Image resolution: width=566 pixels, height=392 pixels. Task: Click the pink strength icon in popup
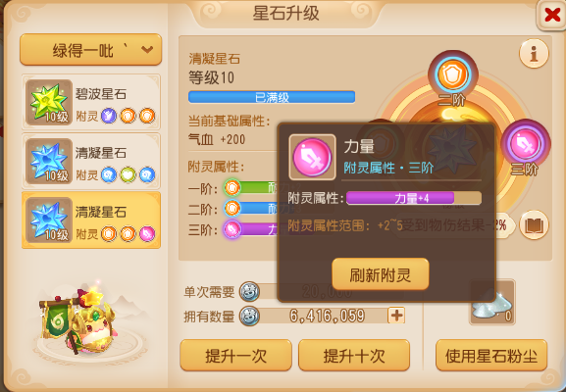pyautogui.click(x=312, y=157)
